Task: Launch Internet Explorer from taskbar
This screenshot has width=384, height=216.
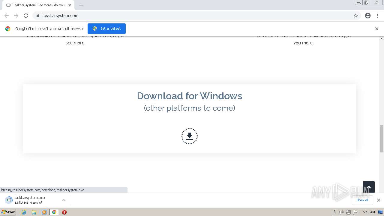Action: (x=24, y=212)
